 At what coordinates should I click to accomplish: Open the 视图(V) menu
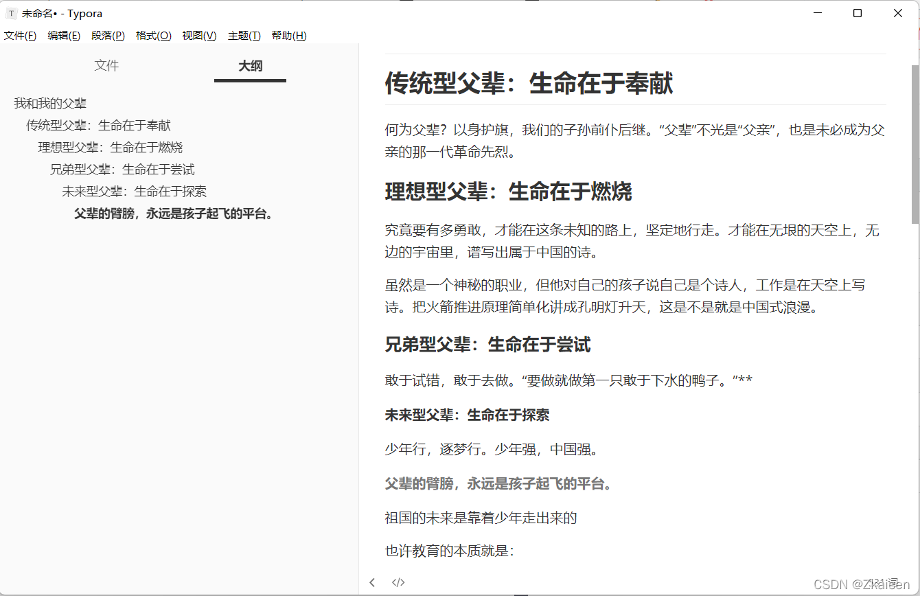coord(198,35)
